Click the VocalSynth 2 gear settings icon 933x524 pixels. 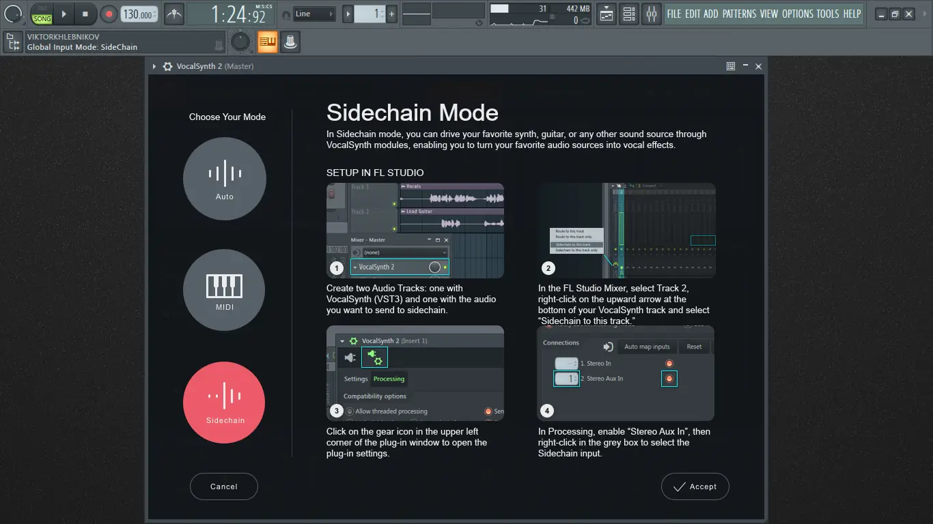pos(167,66)
